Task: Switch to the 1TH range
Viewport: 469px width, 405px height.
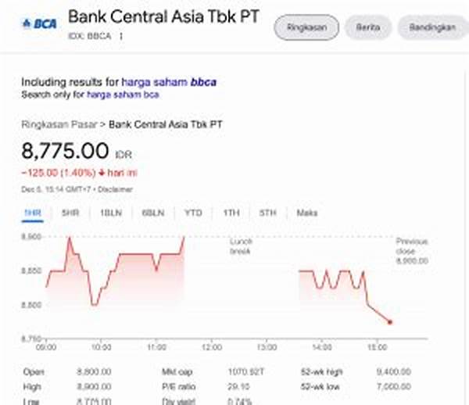Action: (x=231, y=213)
